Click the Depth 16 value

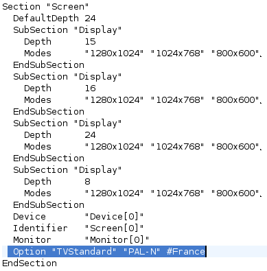(90, 89)
